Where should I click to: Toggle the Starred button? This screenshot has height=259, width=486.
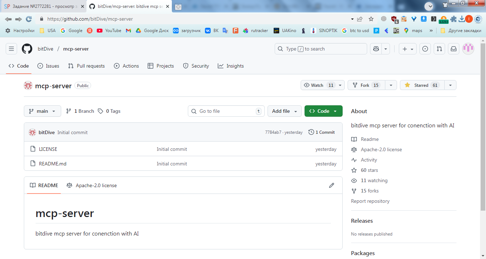[422, 85]
